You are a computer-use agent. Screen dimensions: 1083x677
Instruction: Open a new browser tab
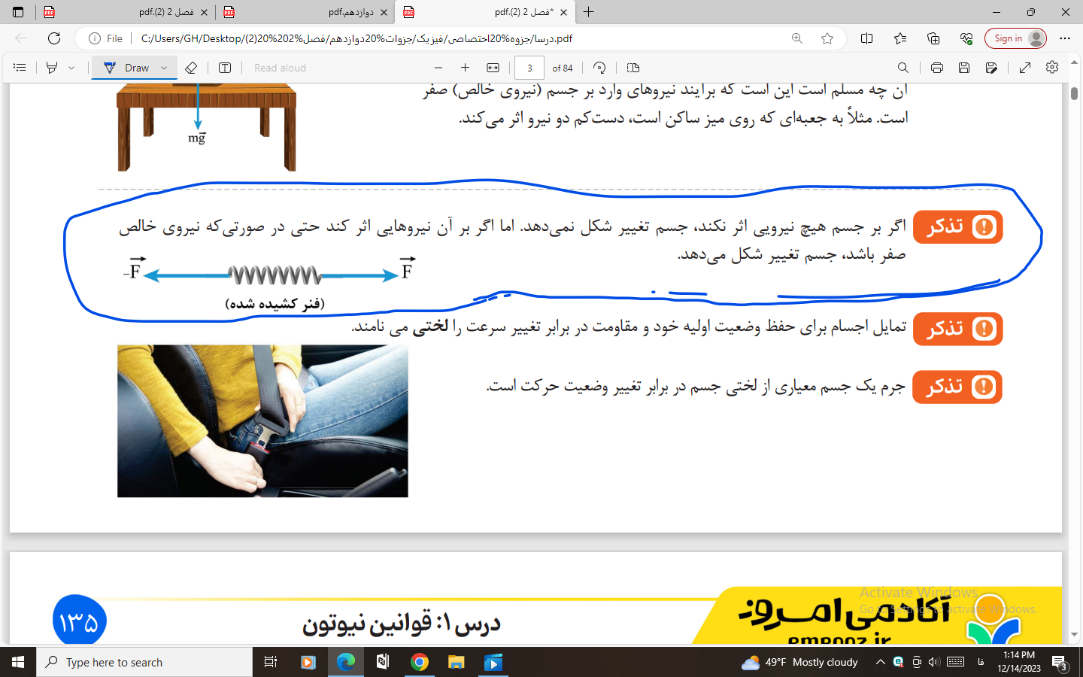(589, 12)
